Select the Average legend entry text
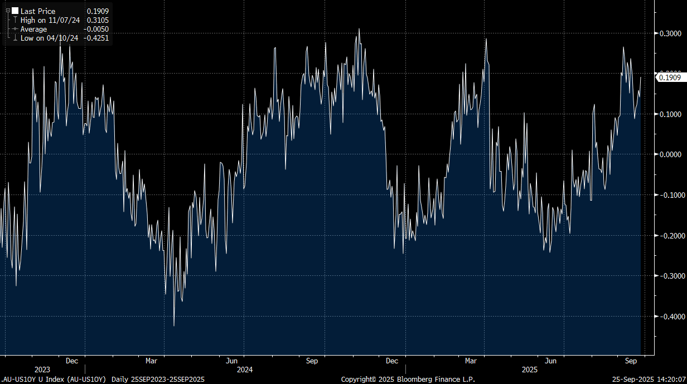 (x=33, y=29)
